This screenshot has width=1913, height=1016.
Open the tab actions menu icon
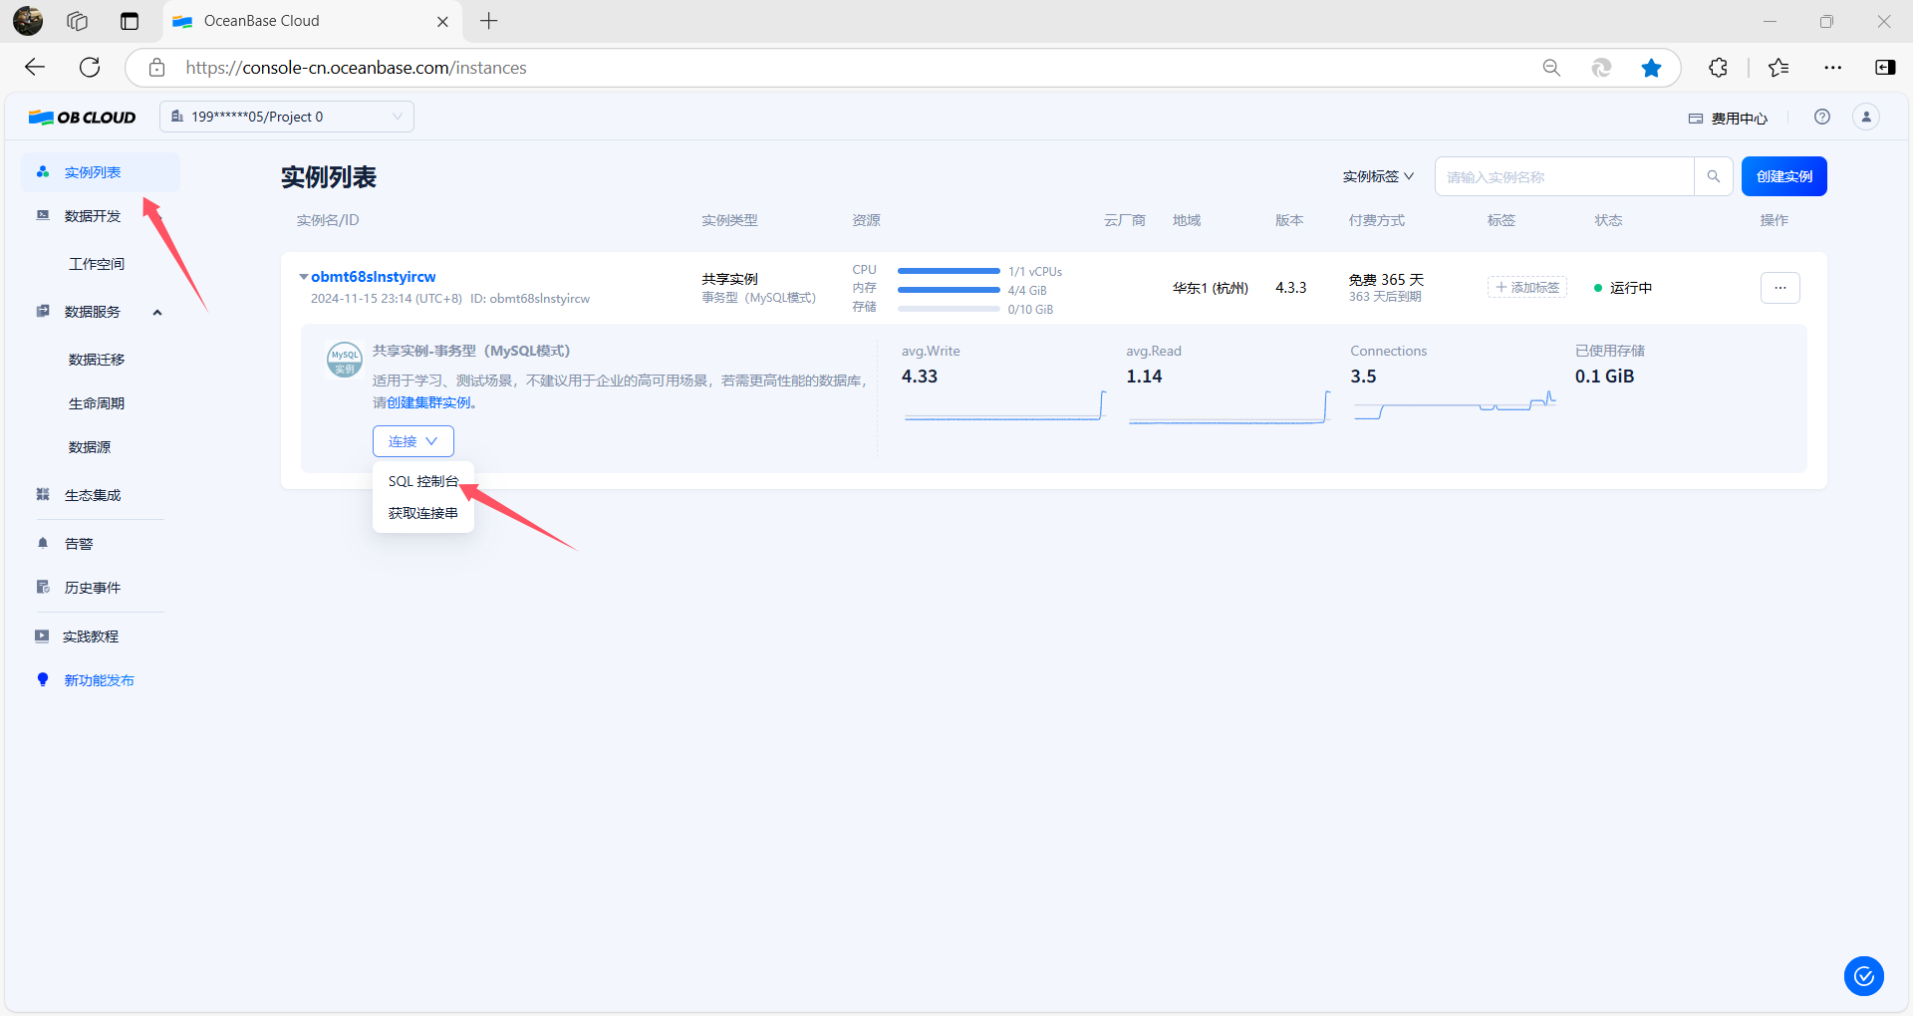click(x=130, y=21)
